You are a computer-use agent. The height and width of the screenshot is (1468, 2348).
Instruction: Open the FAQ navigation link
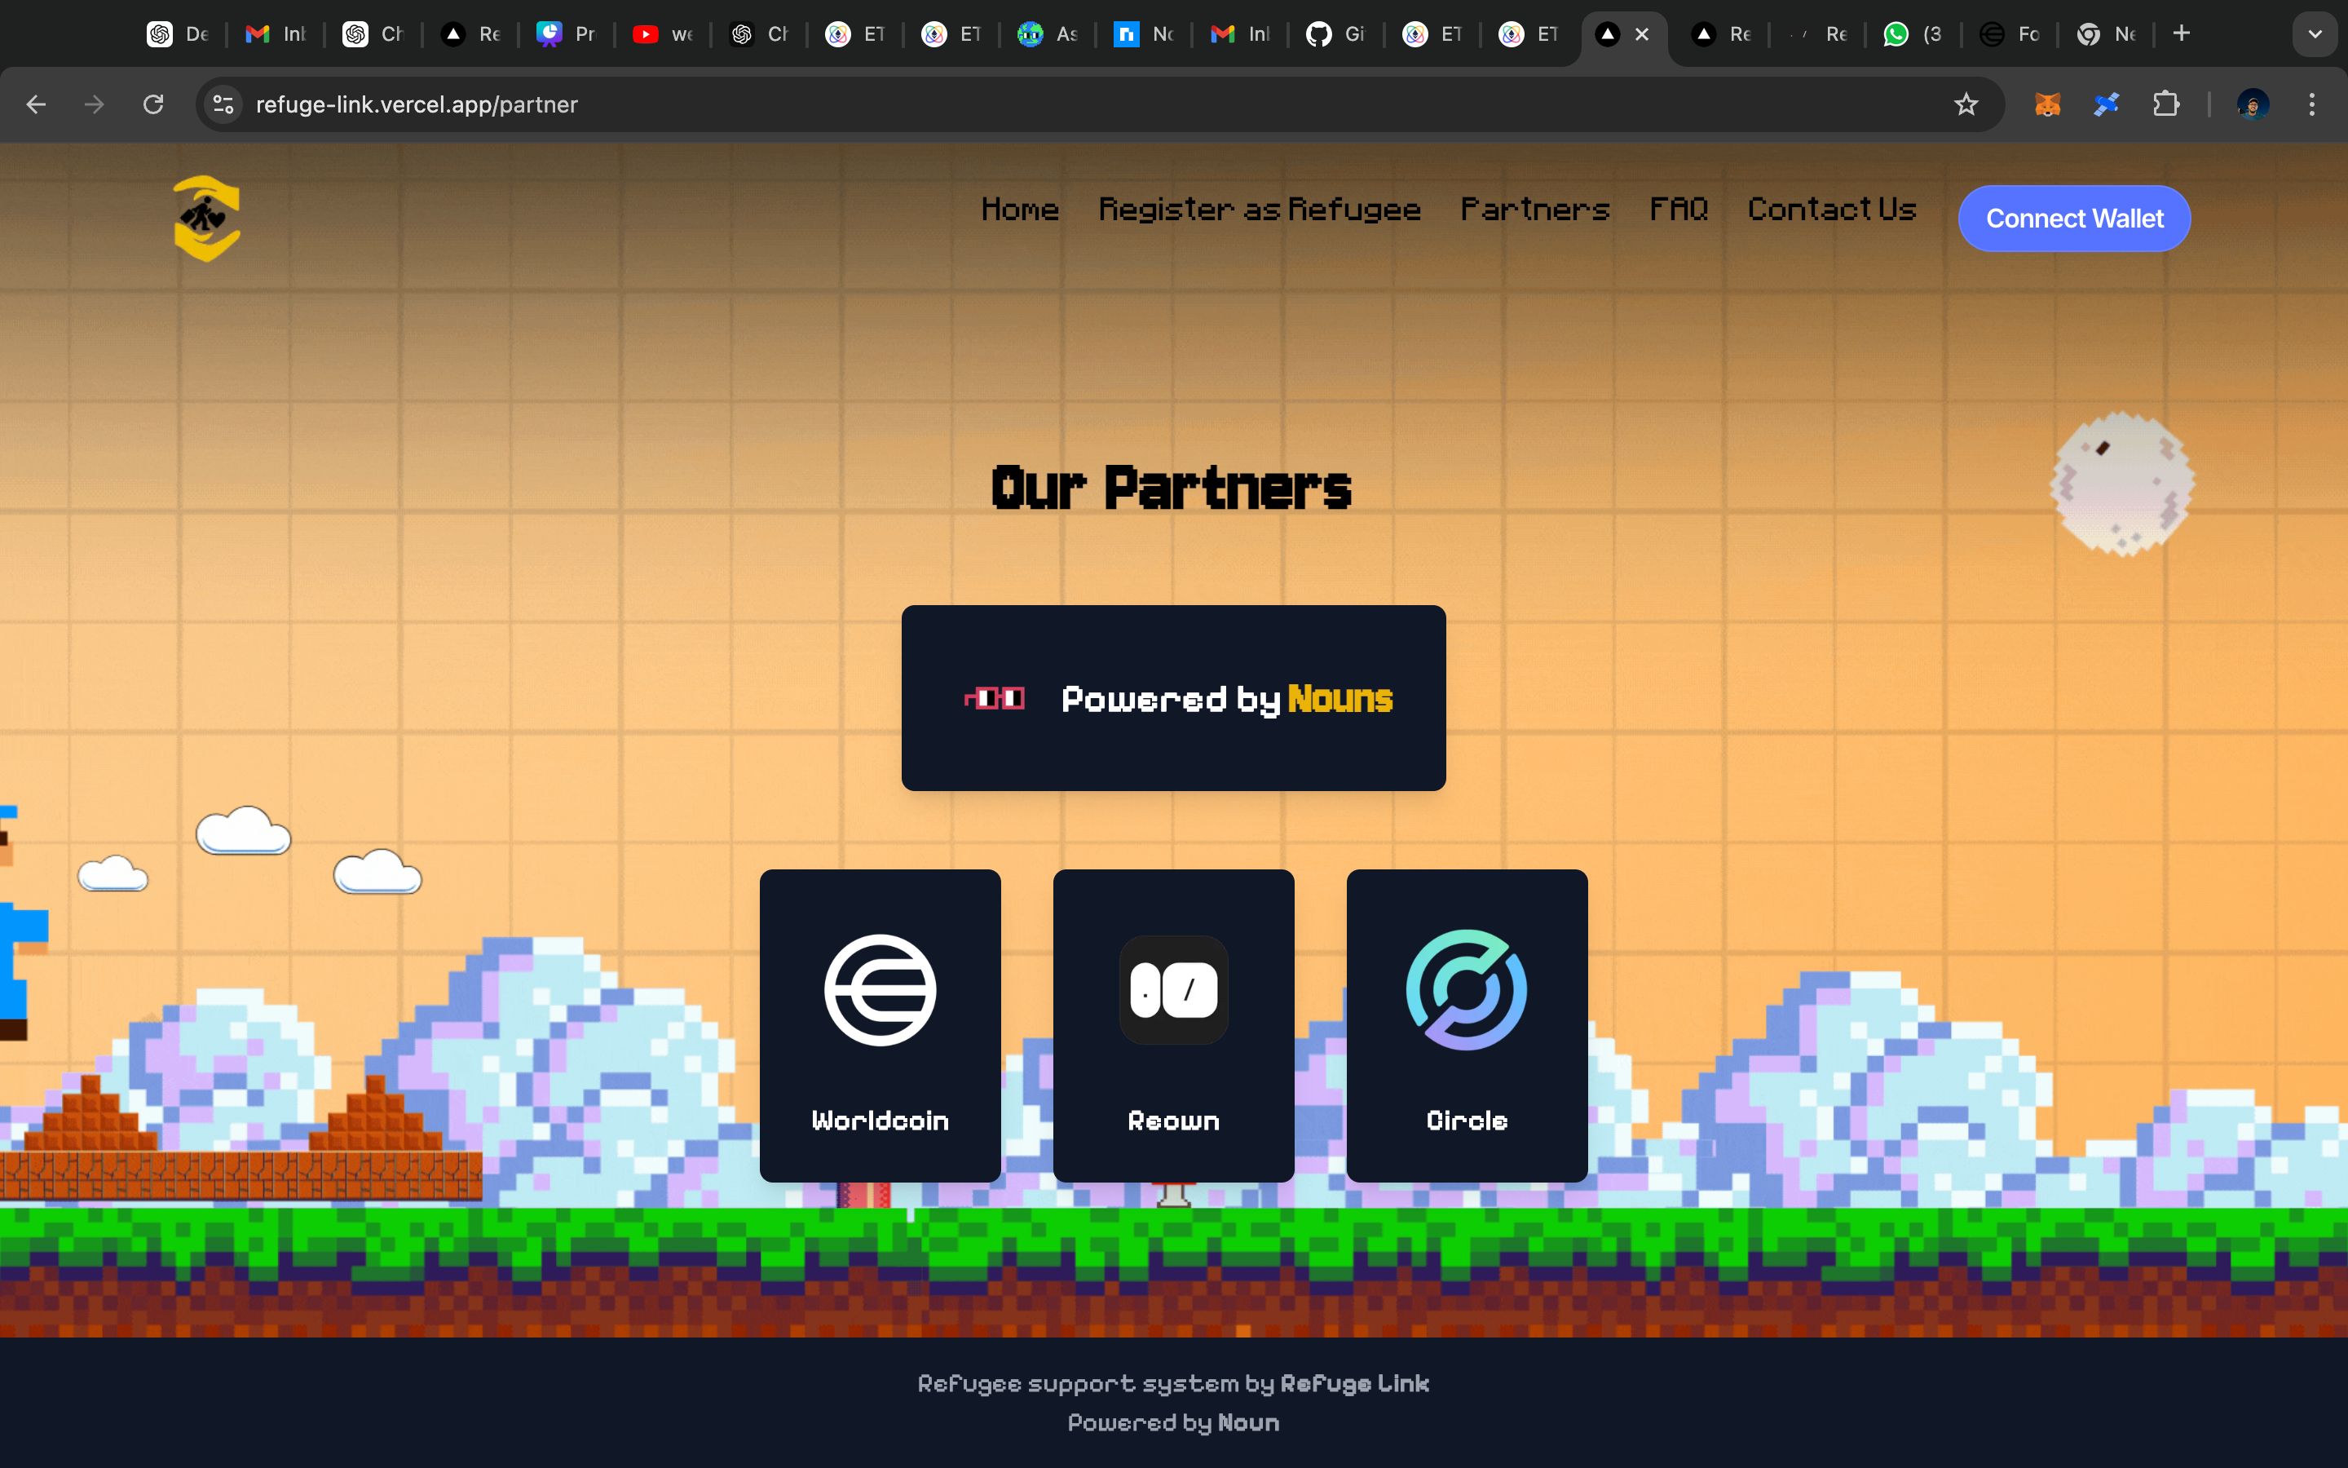coord(1679,210)
